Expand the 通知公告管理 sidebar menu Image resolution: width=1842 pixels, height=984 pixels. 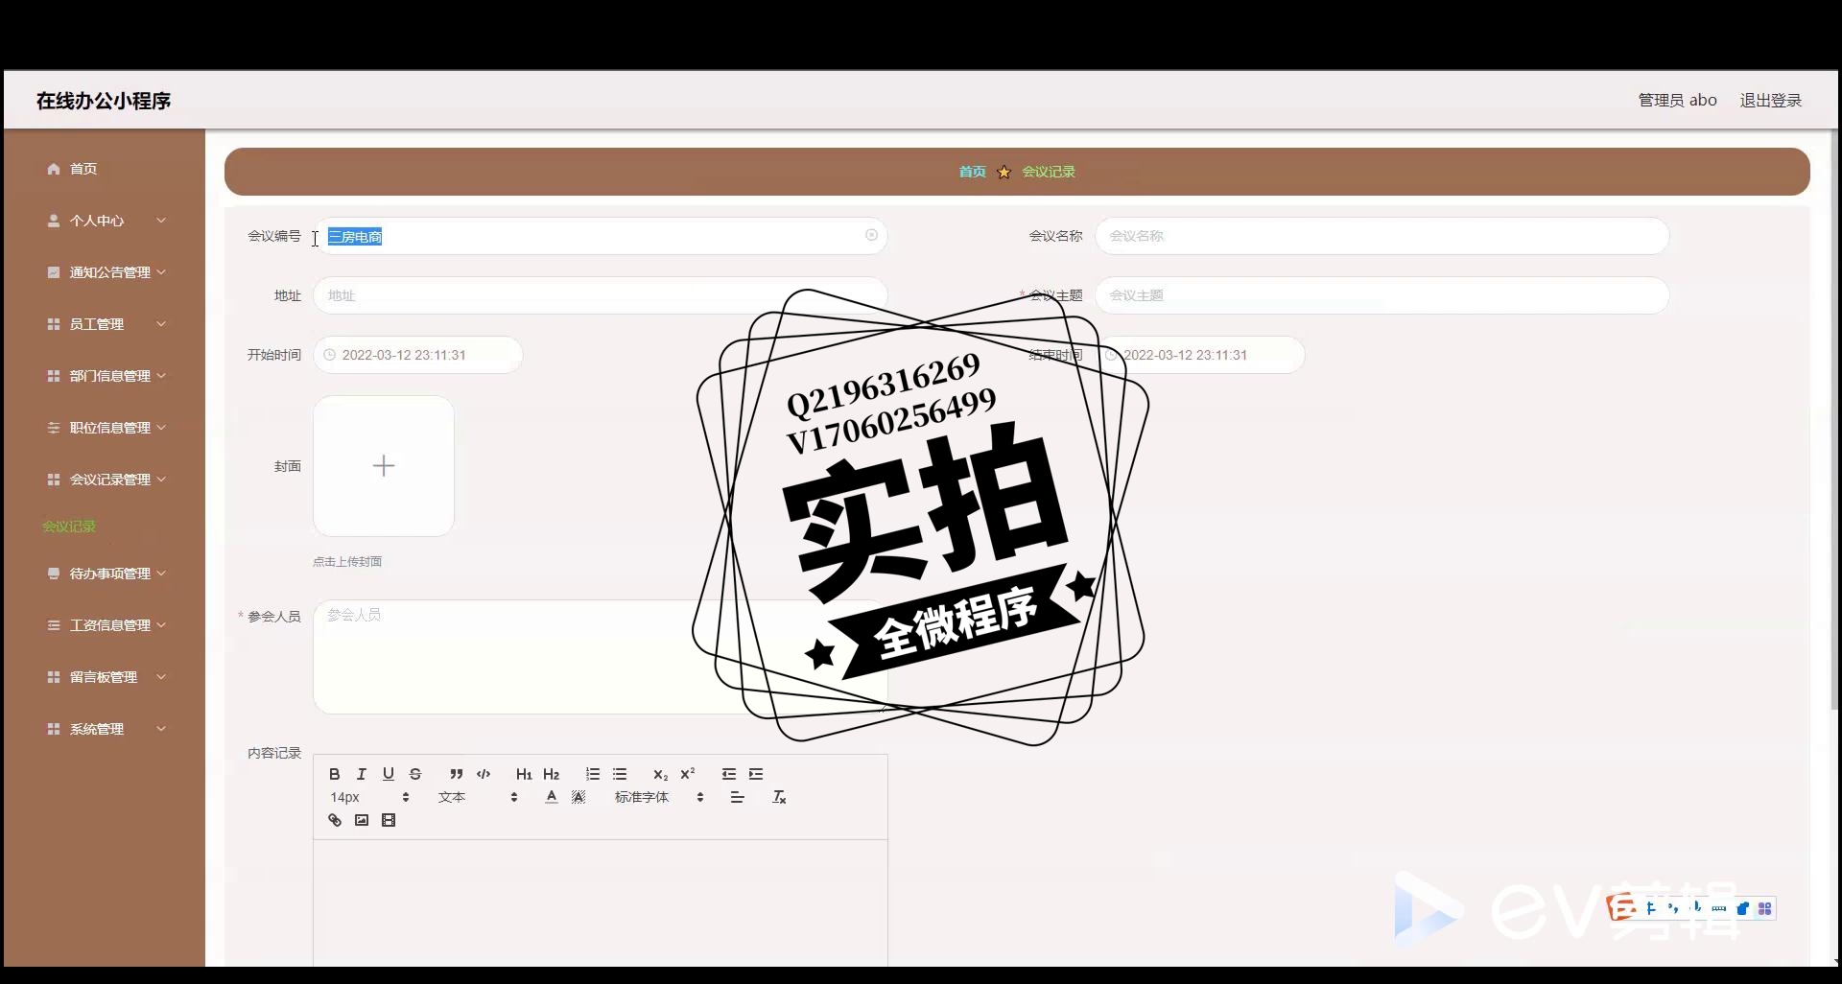pyautogui.click(x=104, y=272)
